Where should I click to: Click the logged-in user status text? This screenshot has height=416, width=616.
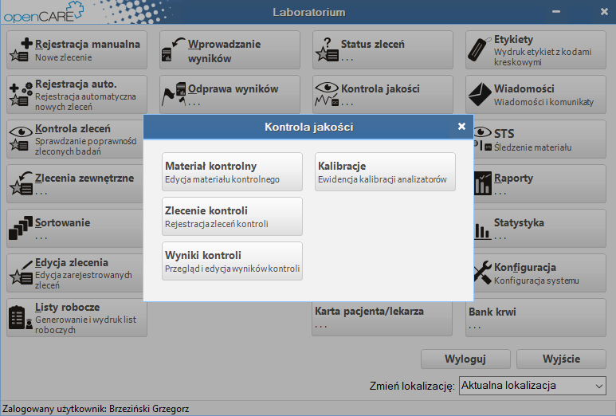pos(96,409)
